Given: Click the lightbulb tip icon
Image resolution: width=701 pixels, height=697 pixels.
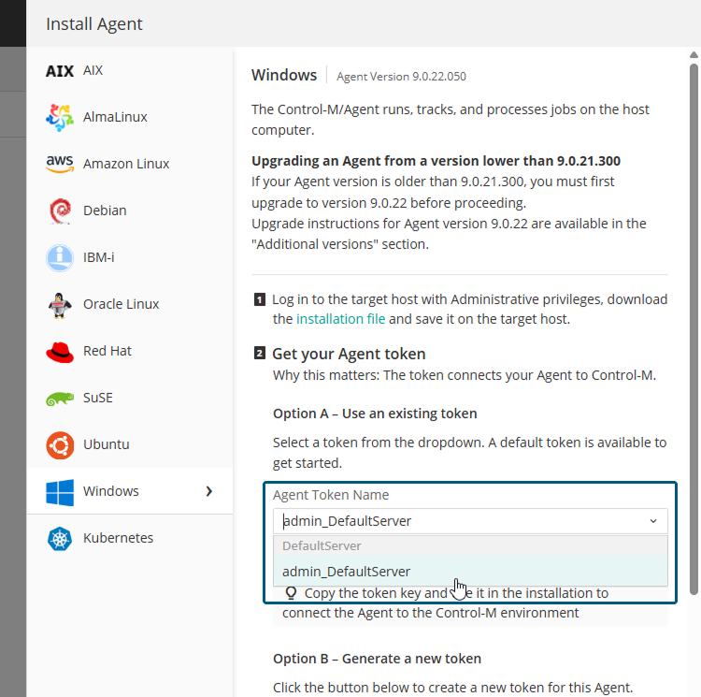Looking at the screenshot, I should pyautogui.click(x=291, y=593).
